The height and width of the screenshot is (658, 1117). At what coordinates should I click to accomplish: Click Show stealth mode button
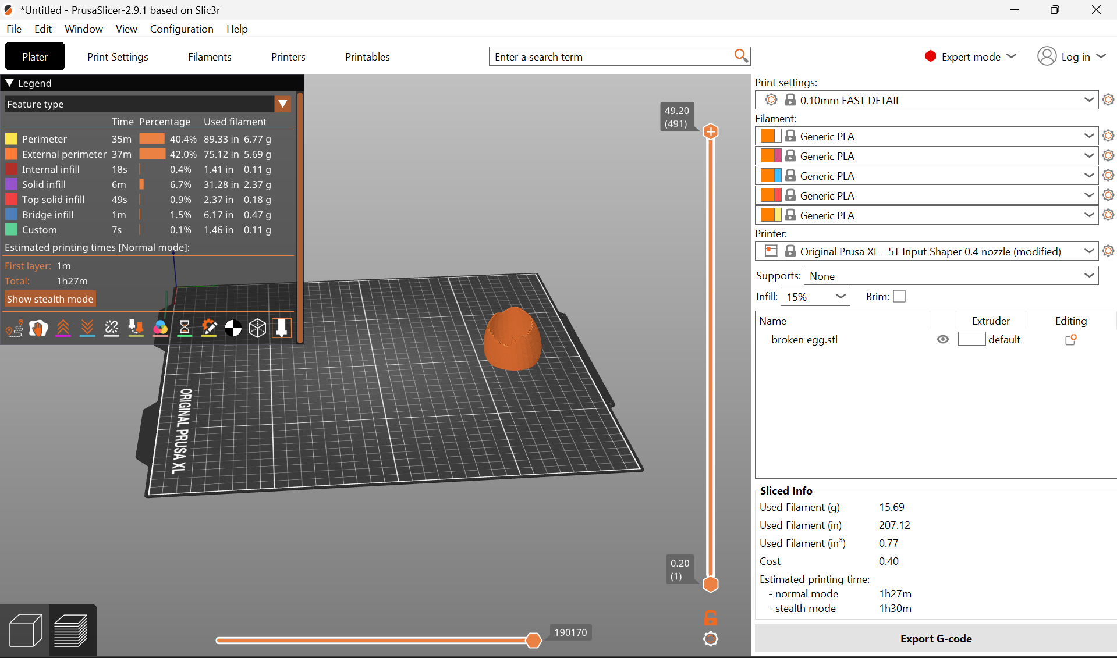[50, 299]
